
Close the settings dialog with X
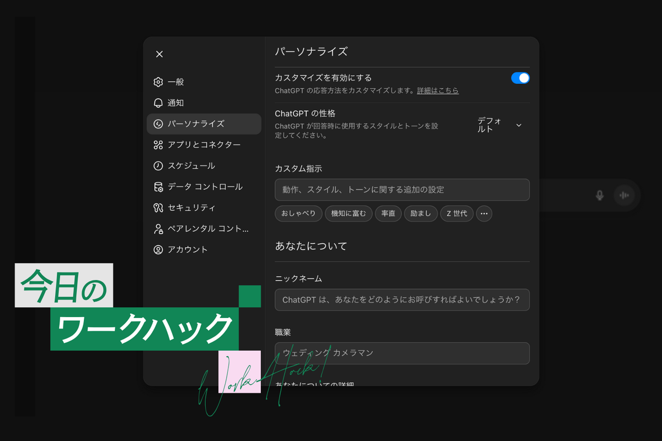click(159, 53)
